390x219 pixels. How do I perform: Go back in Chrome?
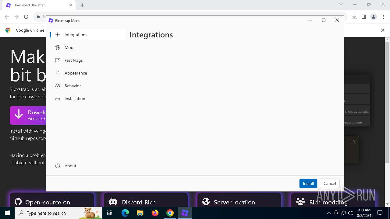tap(7, 17)
